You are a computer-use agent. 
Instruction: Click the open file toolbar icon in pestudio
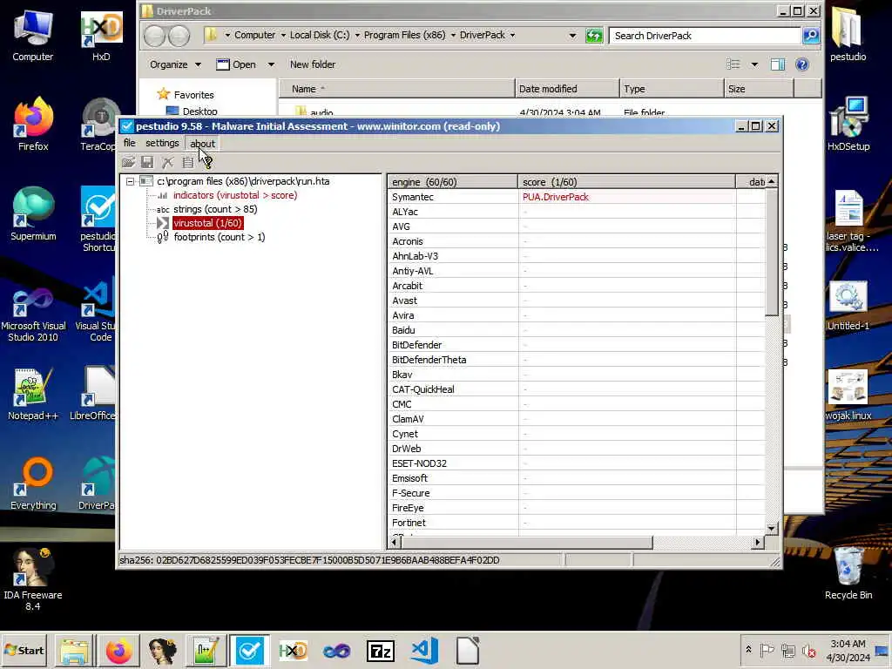point(129,162)
